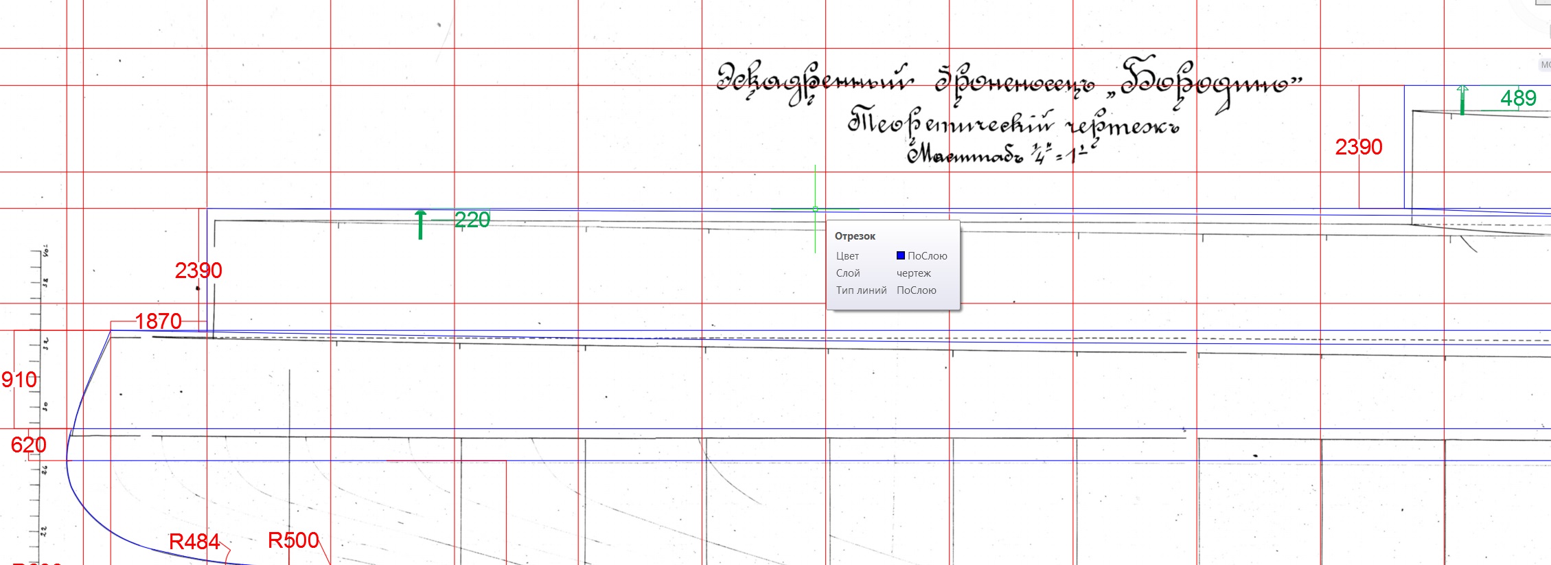Screen dimensions: 1551x565
Task: Select the 910 dimension text
Action: 19,380
